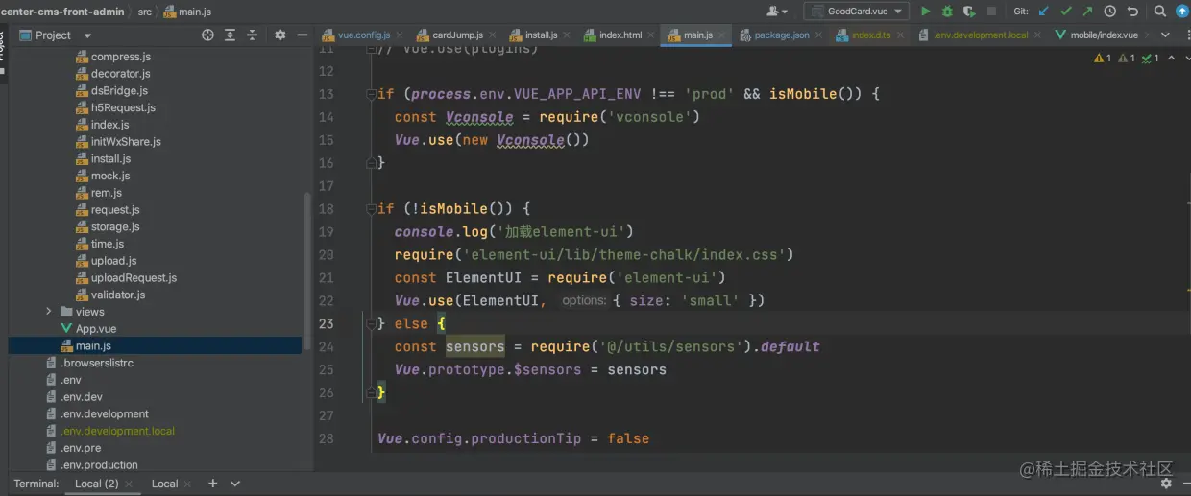Close the index.d.ts tab
1191x496 pixels.
[x=900, y=35]
